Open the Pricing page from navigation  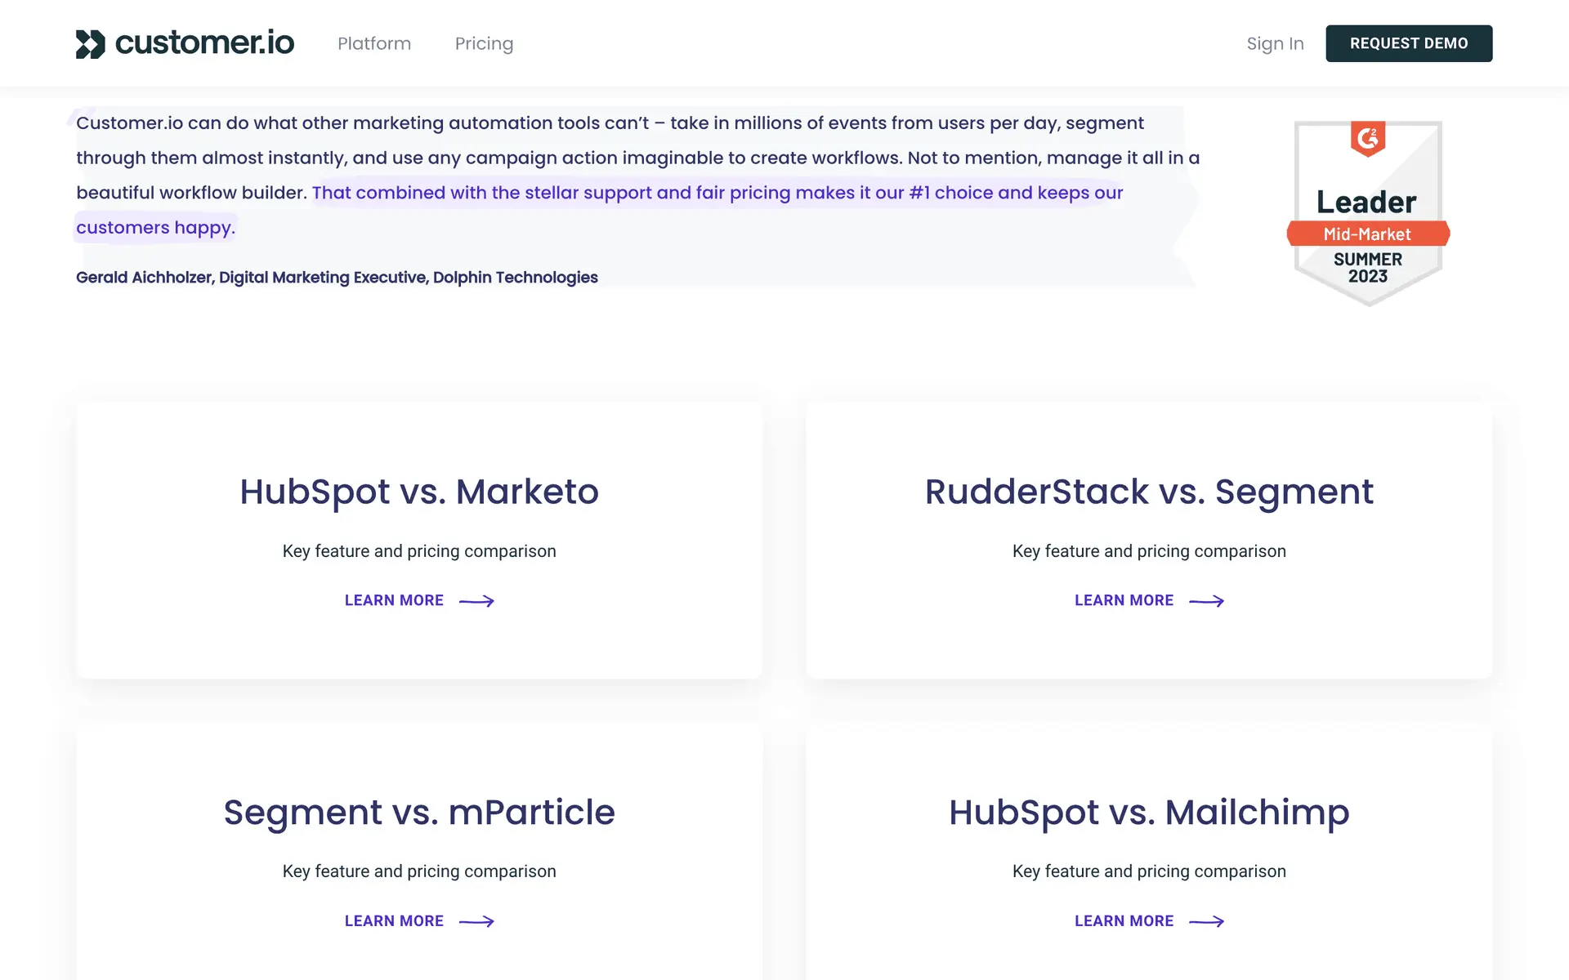pyautogui.click(x=484, y=43)
